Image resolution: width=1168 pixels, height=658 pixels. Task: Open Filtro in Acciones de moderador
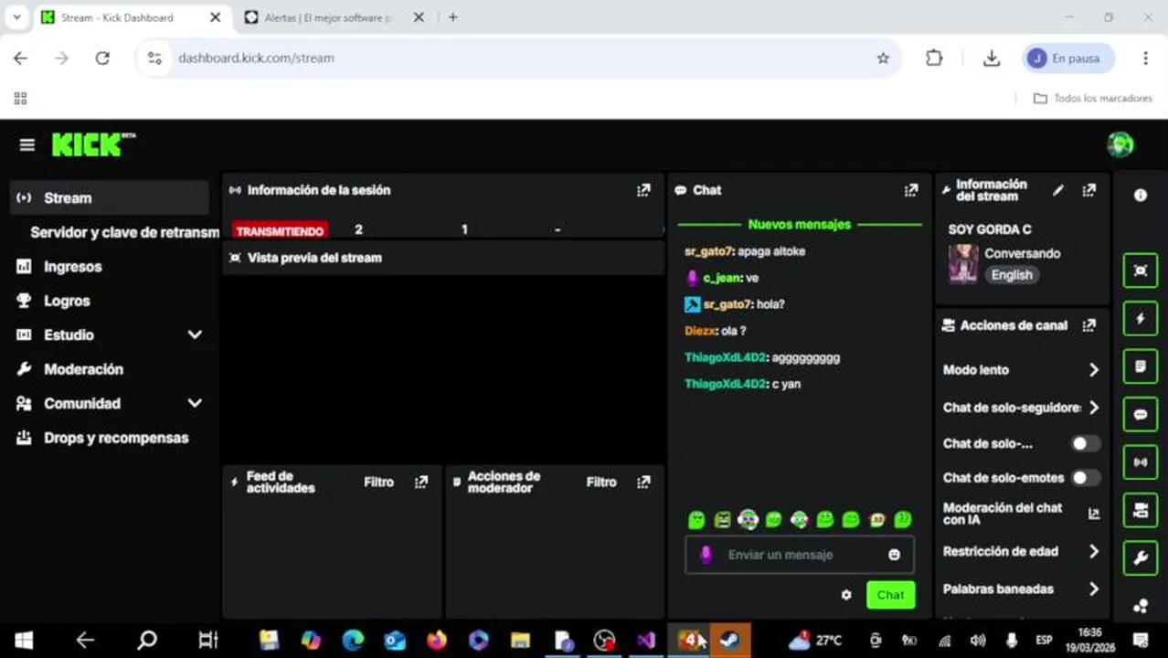[601, 482]
